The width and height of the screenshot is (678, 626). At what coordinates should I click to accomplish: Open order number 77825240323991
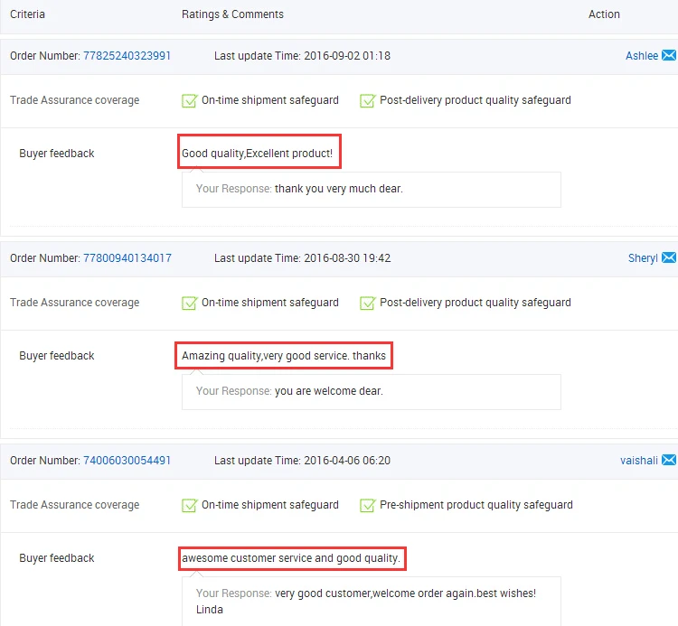[127, 56]
